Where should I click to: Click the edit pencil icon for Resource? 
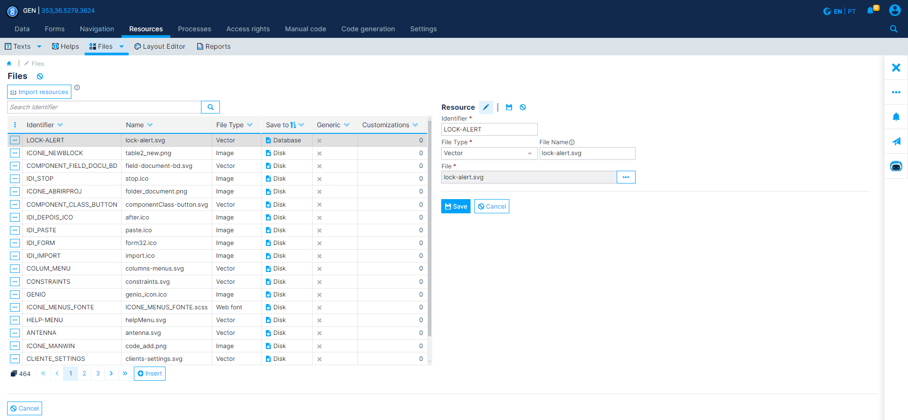click(486, 107)
